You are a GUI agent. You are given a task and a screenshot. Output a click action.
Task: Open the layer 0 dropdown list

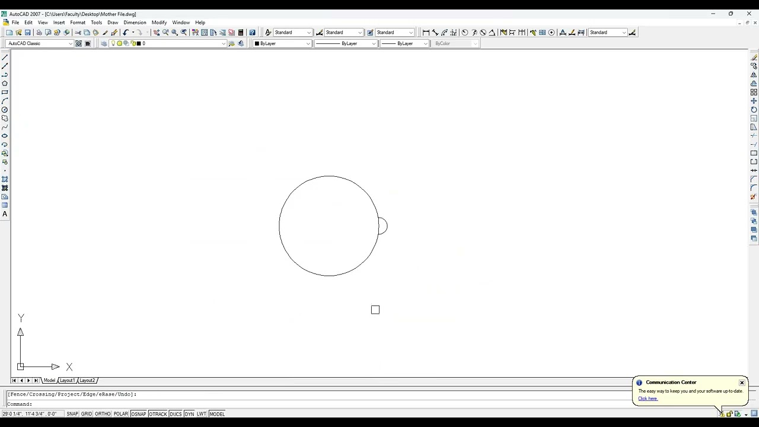[x=168, y=43]
